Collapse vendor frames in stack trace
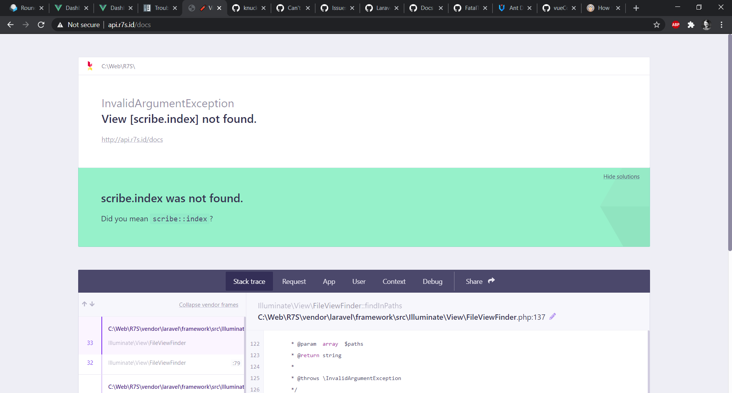 coord(209,304)
